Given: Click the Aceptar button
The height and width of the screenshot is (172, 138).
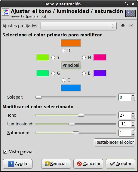Looking at the screenshot, I should pos(120,164).
